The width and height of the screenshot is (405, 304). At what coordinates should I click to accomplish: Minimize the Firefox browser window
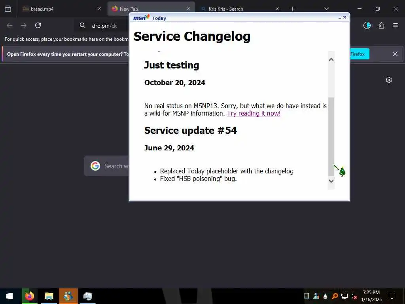[360, 9]
